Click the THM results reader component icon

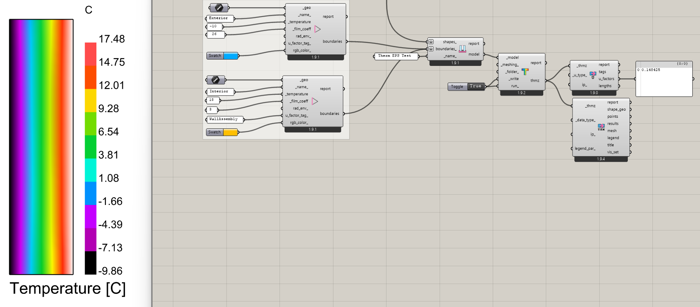point(601,127)
